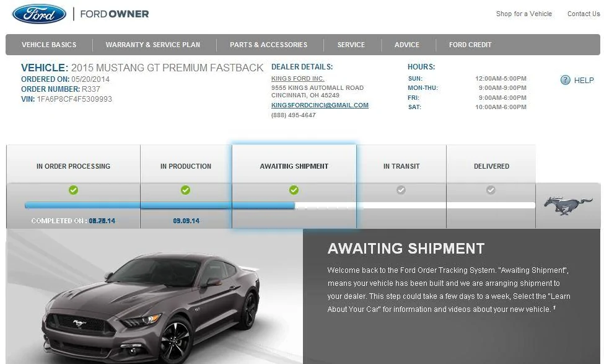Follow the Contact Us link
Image resolution: width=604 pixels, height=364 pixels.
(584, 14)
